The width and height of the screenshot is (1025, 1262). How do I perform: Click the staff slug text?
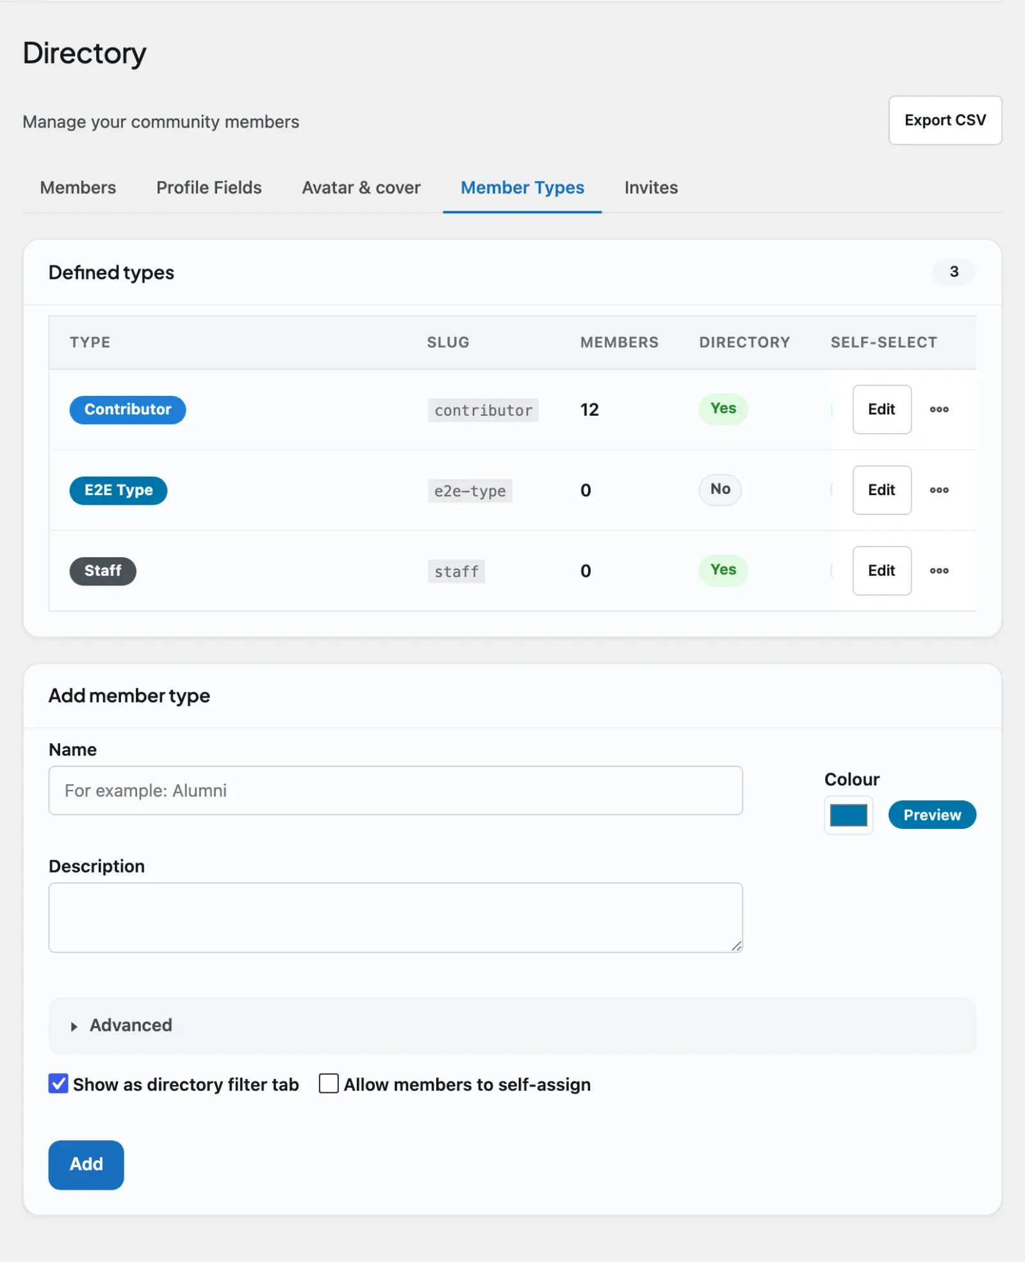coord(456,572)
